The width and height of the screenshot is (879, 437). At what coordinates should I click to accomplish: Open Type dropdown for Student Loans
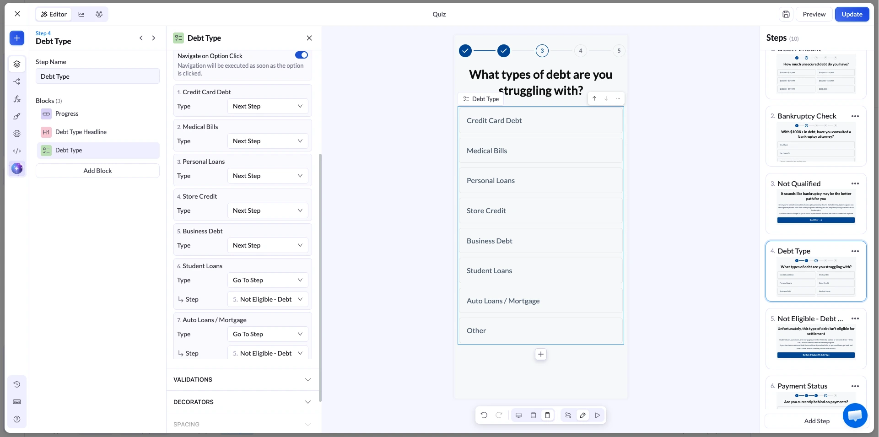(268, 280)
